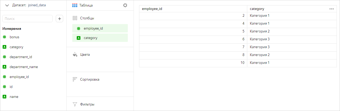The image size is (340, 111).
Task: Click the Цвета paint bucket icon
Action: tap(75, 55)
